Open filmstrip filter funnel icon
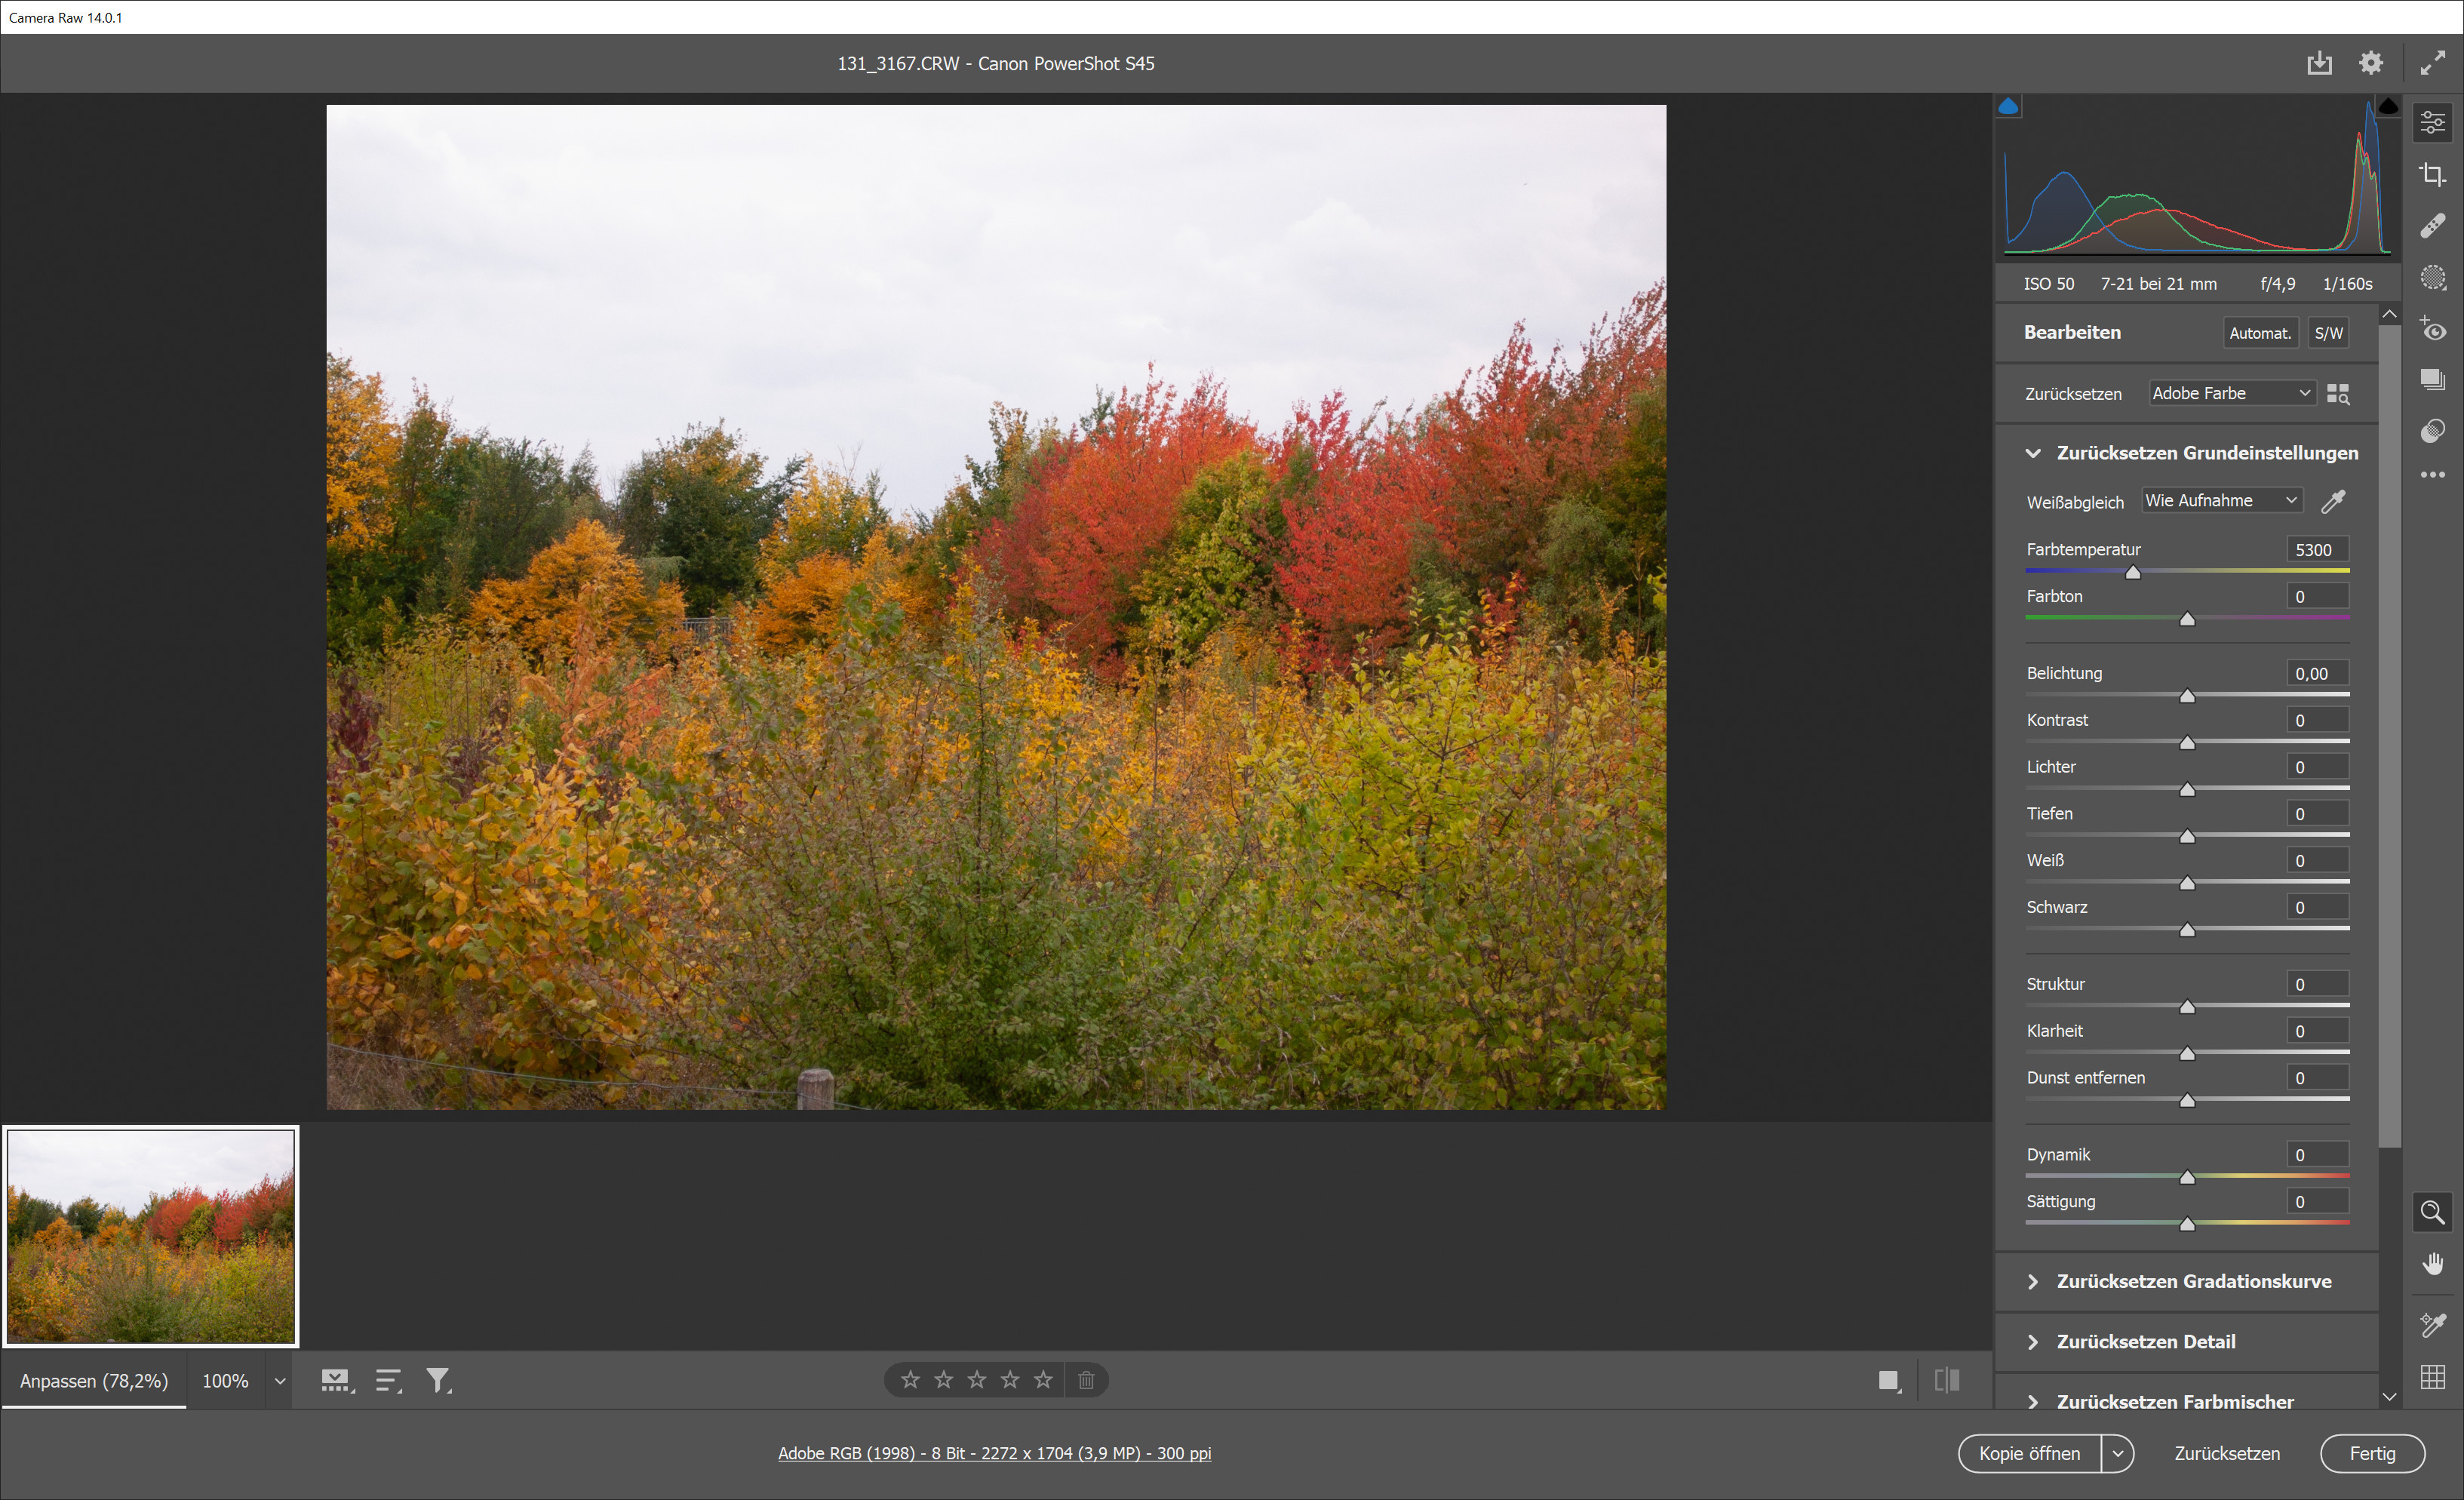The image size is (2464, 1500). point(438,1380)
